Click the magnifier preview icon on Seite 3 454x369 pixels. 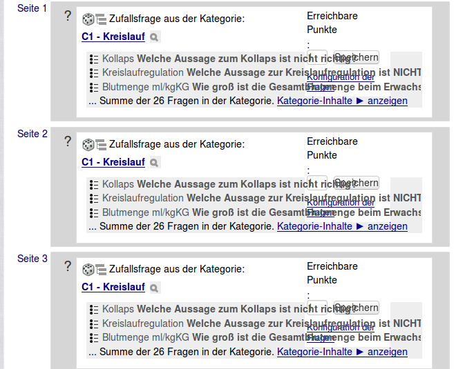point(155,288)
